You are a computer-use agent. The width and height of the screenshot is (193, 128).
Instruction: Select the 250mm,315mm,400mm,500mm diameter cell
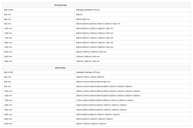(x=90, y=77)
